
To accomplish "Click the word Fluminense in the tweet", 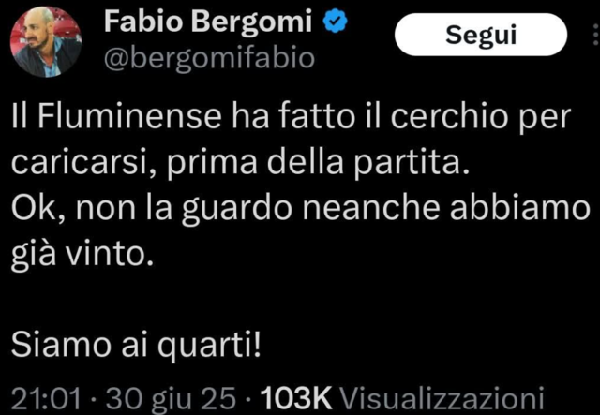I will [x=129, y=117].
